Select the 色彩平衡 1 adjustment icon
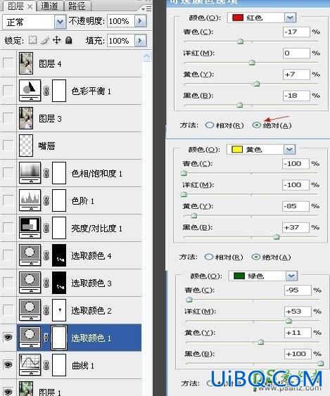The height and width of the screenshot is (396, 330). [30, 91]
